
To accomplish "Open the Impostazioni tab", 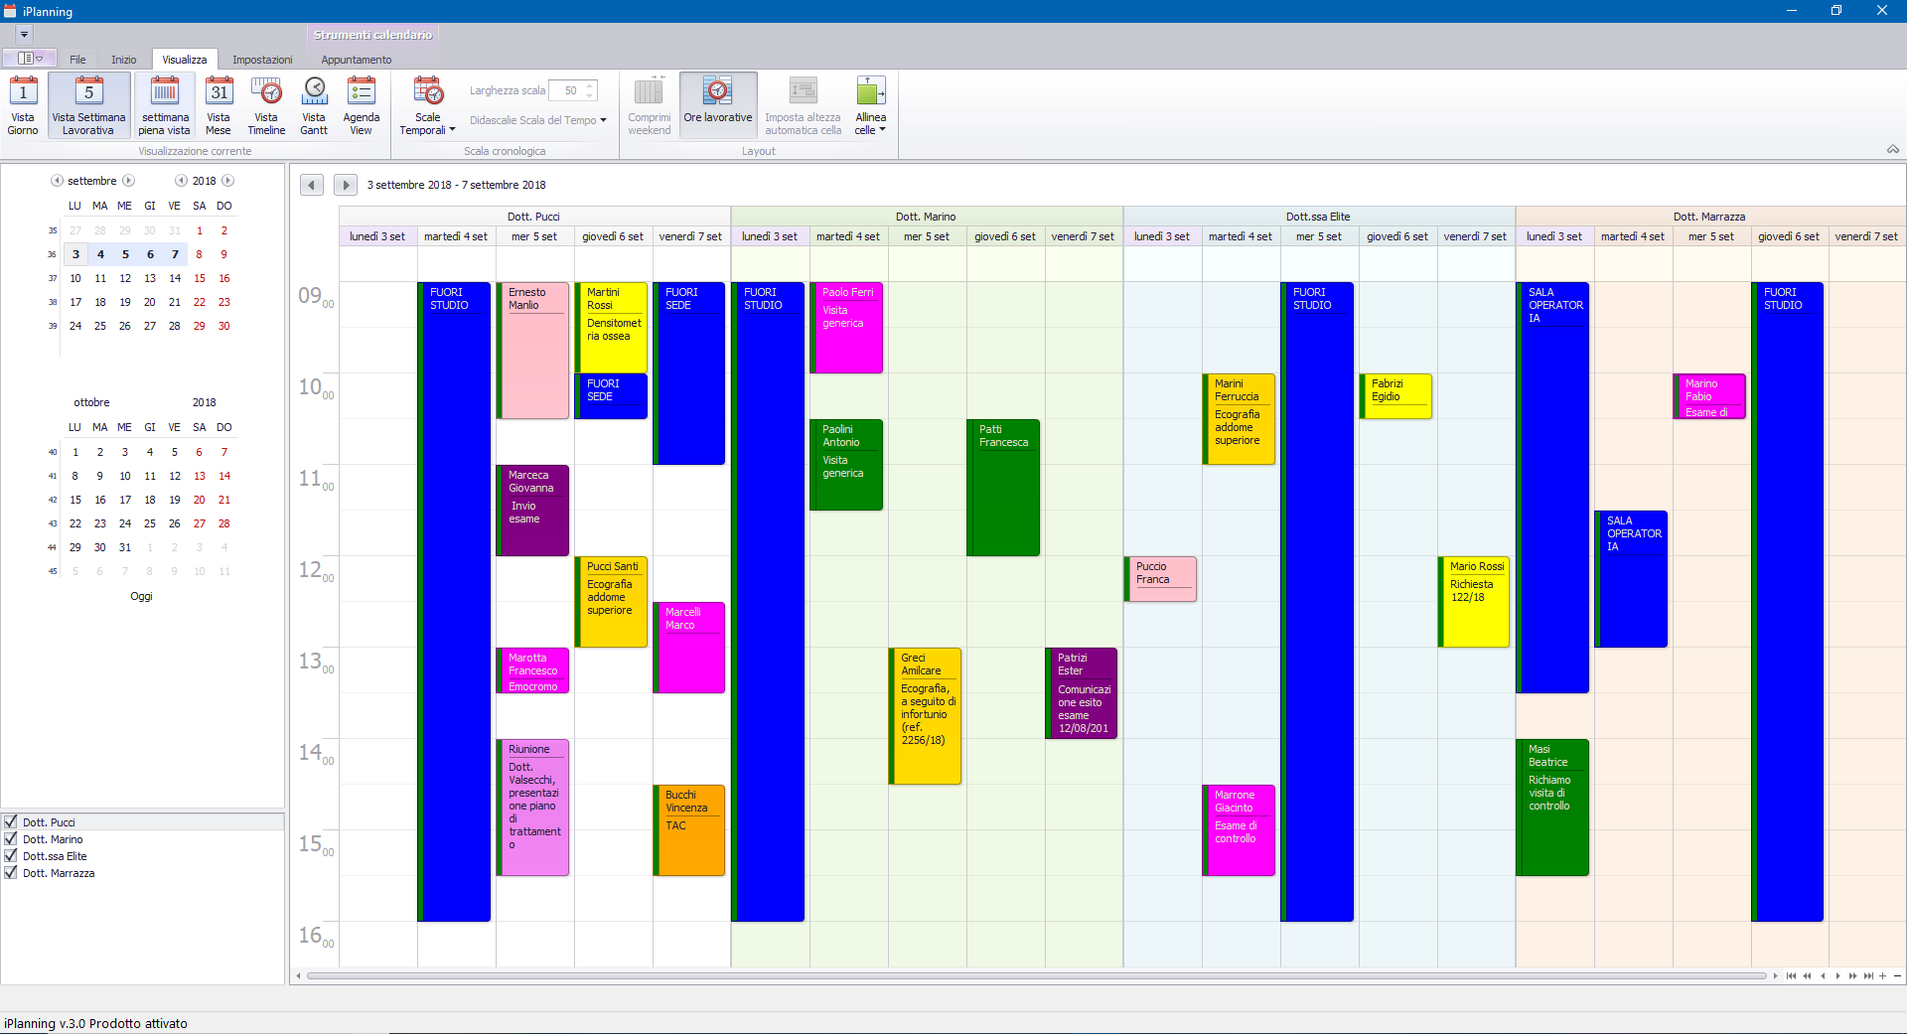I will [262, 60].
